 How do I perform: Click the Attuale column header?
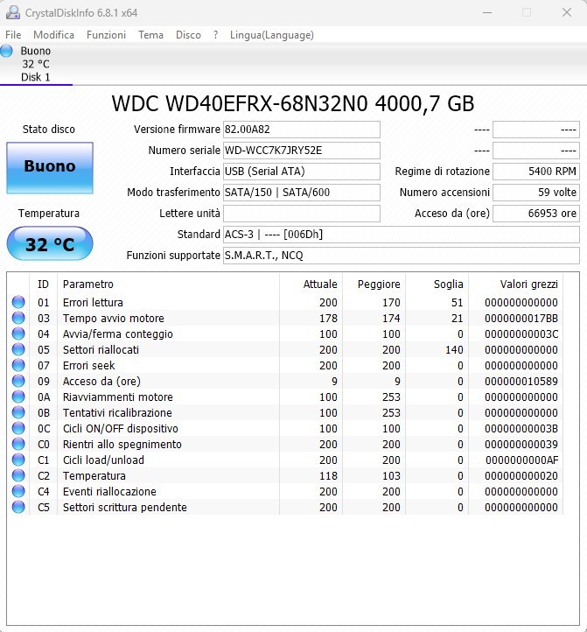click(311, 284)
